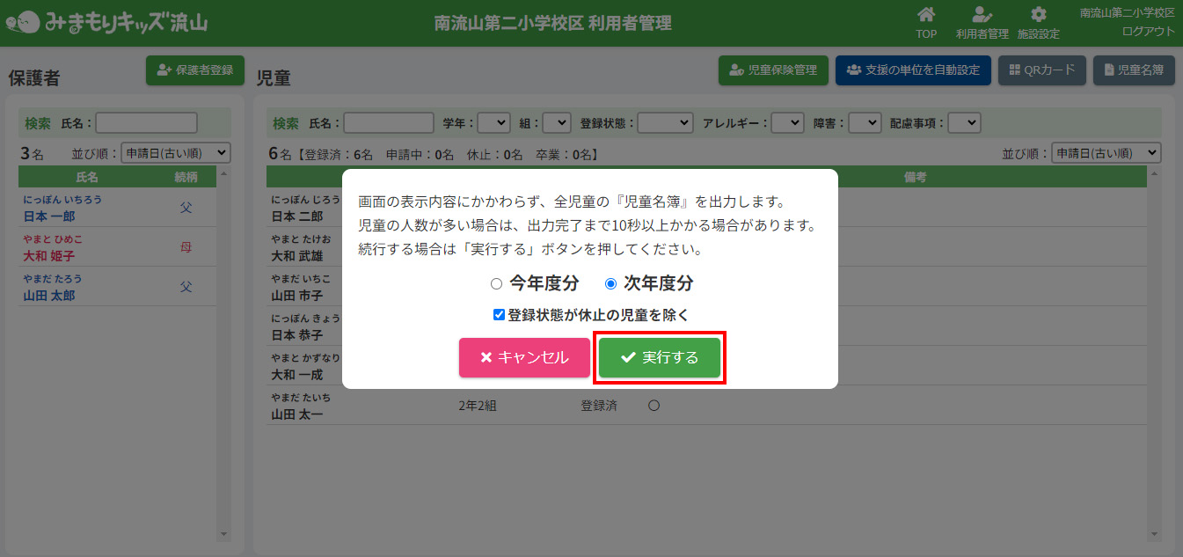Open 利用者管理 user management icon
The height and width of the screenshot is (557, 1183).
click(982, 15)
